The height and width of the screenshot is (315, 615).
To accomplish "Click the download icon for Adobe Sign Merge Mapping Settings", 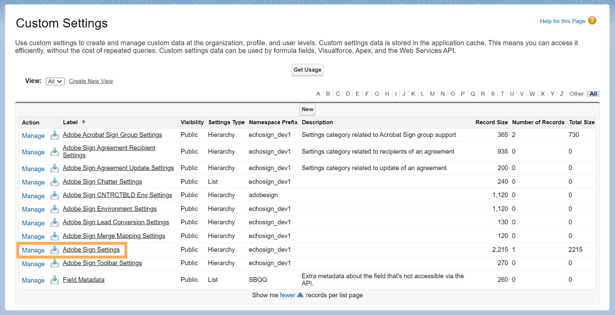I will tap(54, 236).
